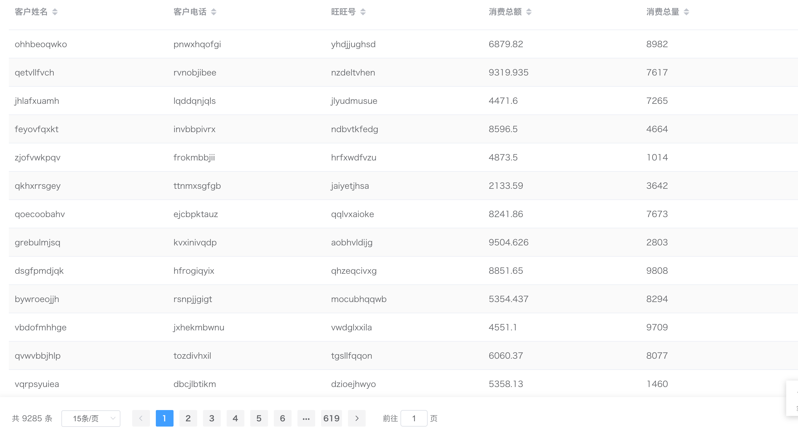Click the 消费总量 column header

click(663, 12)
